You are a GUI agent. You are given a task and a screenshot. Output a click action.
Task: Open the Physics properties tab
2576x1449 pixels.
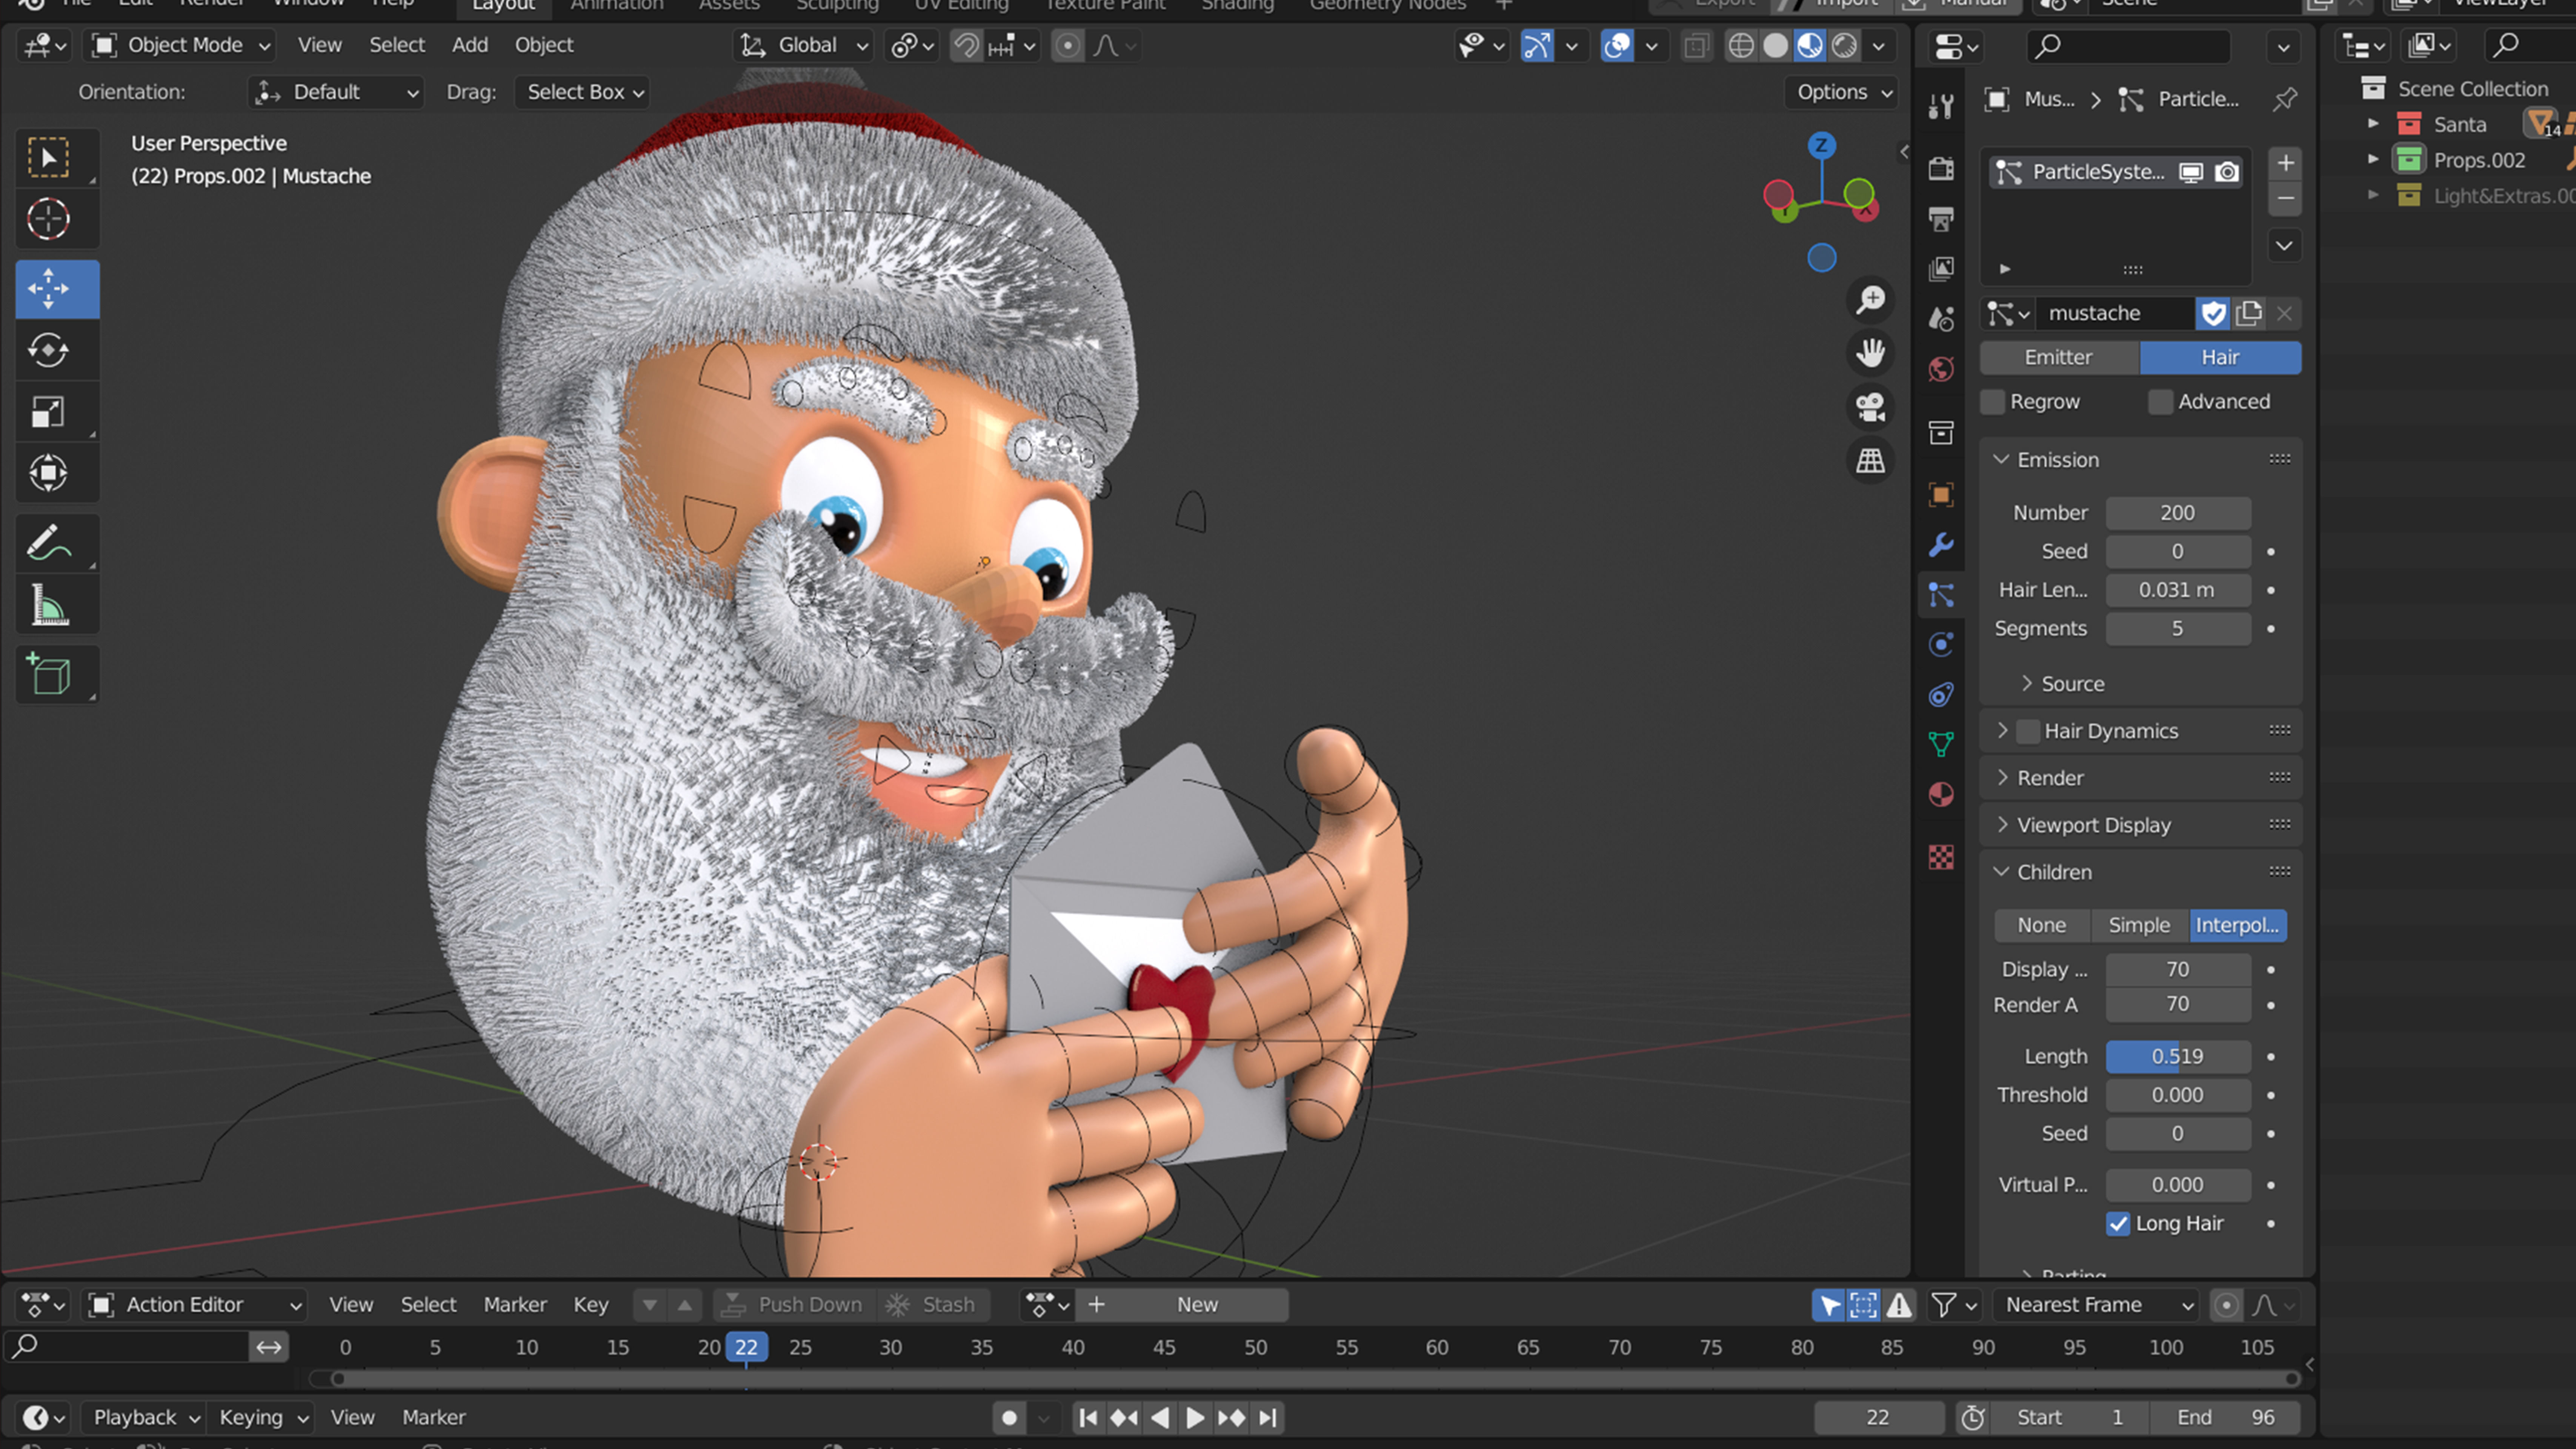click(1941, 644)
